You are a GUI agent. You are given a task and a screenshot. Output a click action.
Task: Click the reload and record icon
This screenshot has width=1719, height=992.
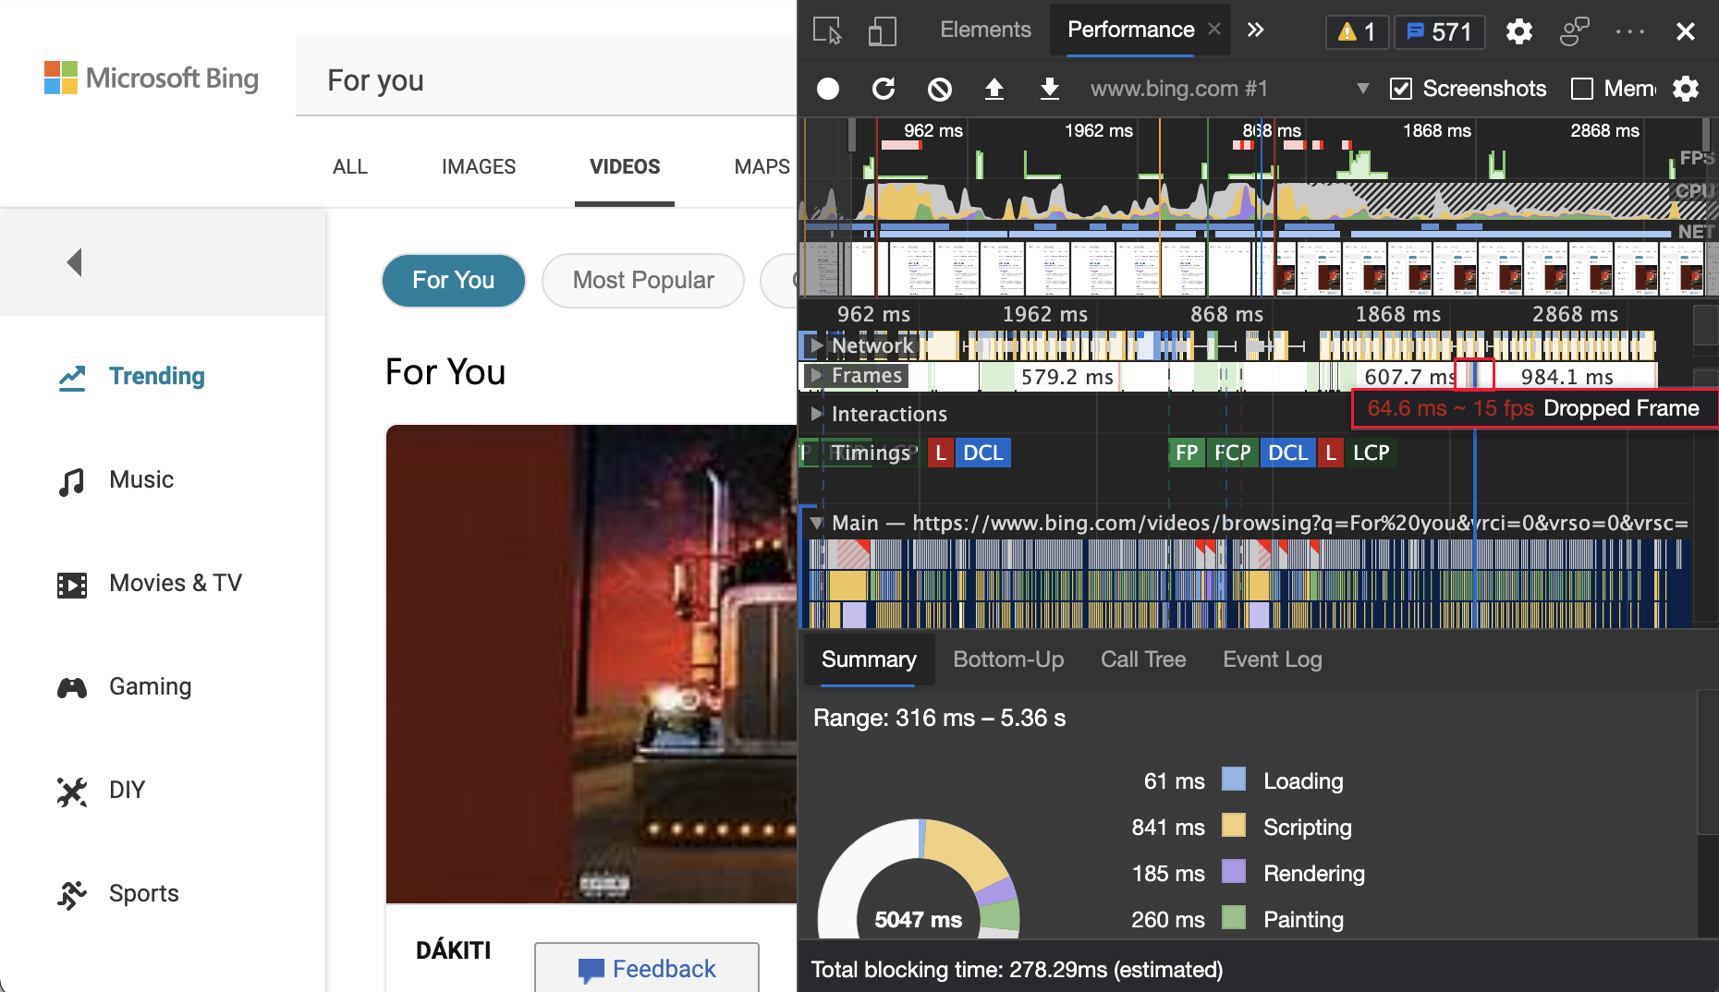click(884, 89)
